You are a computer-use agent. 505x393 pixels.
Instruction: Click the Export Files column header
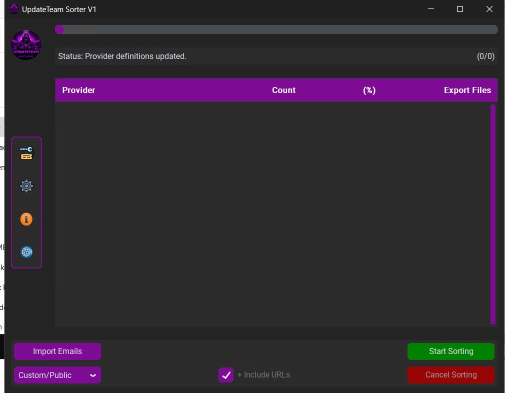(467, 90)
